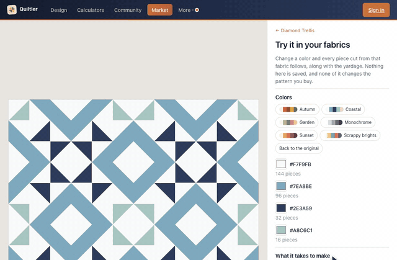397x260 pixels.
Task: Select the Market nav item
Action: click(x=160, y=10)
